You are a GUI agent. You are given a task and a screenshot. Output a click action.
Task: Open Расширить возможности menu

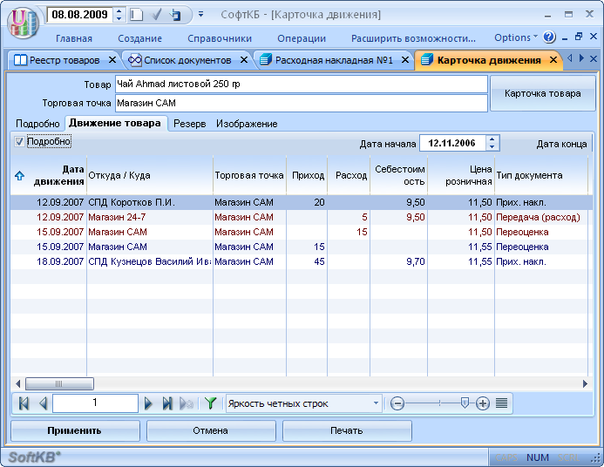pos(413,38)
